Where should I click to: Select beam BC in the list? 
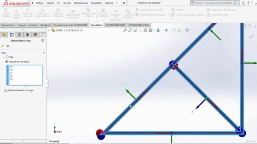(x=11, y=73)
